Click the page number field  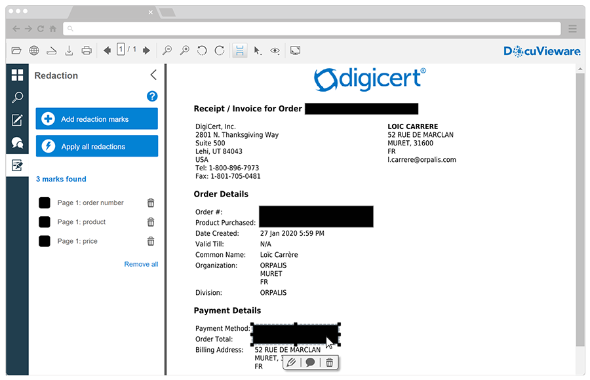point(121,49)
